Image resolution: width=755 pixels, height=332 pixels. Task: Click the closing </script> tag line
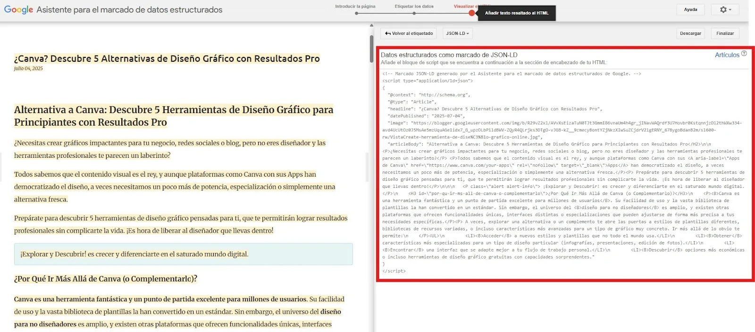[x=394, y=271]
